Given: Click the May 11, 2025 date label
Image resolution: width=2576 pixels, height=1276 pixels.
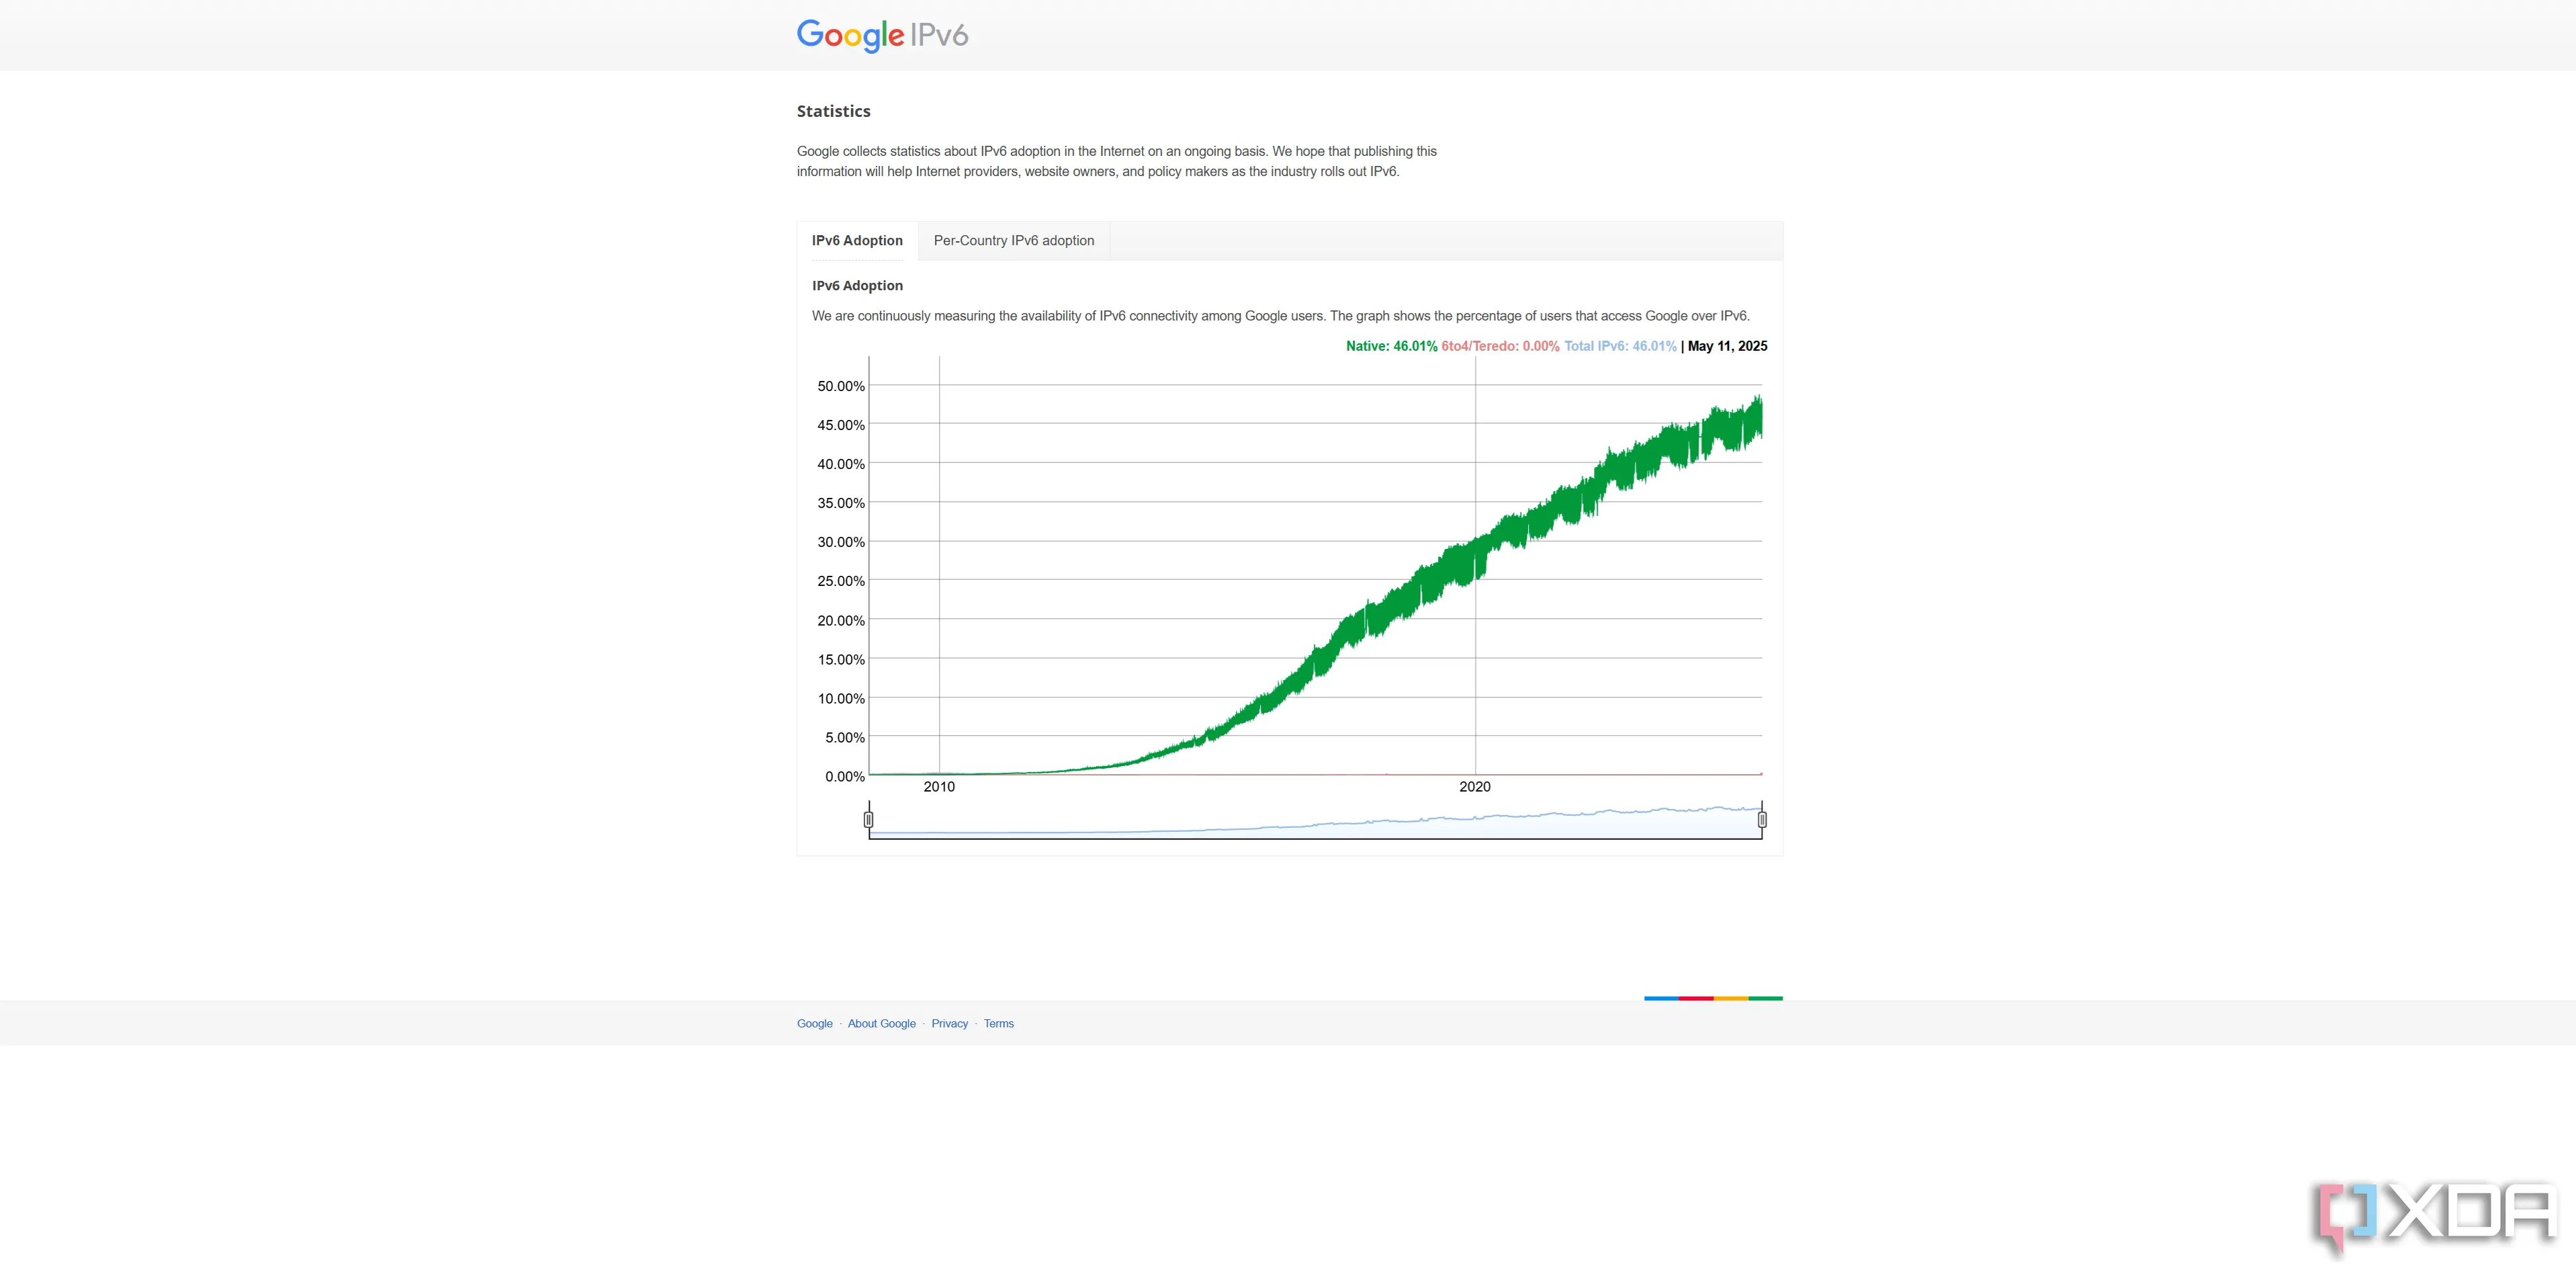Looking at the screenshot, I should click(x=1727, y=347).
